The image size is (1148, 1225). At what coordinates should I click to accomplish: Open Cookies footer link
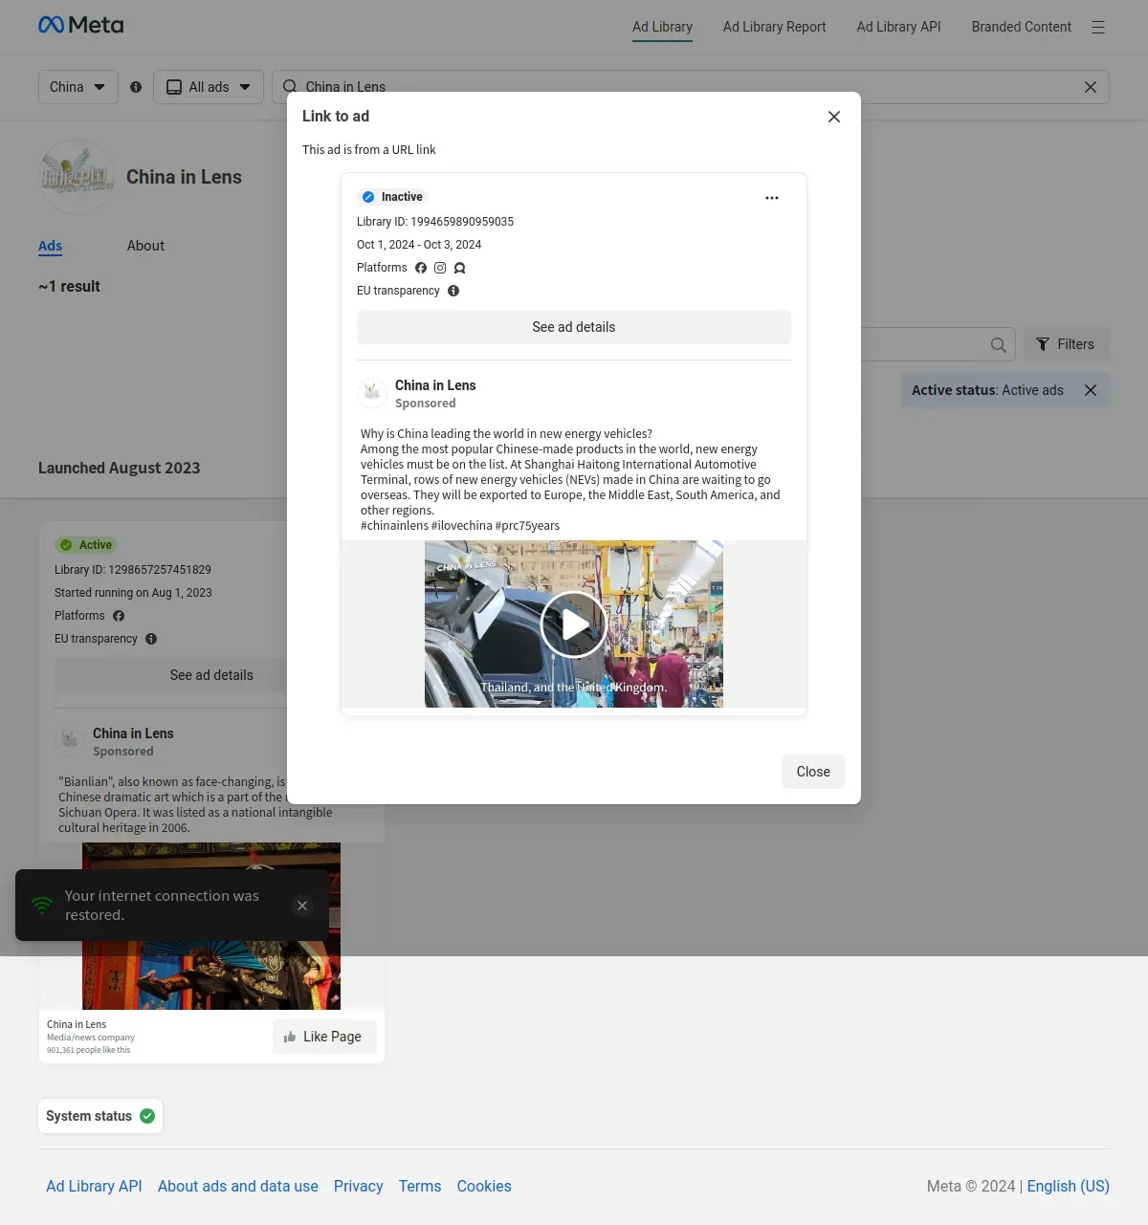(484, 1186)
